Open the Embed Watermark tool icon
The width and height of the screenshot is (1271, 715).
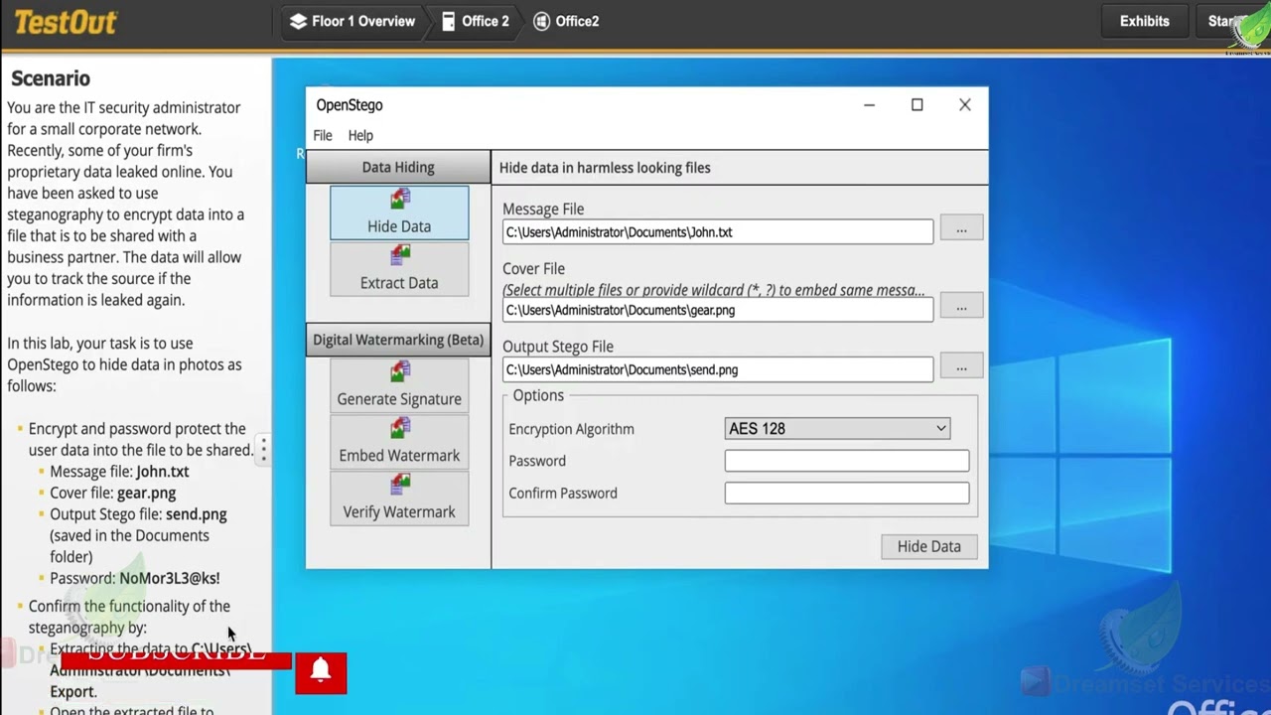tap(400, 429)
